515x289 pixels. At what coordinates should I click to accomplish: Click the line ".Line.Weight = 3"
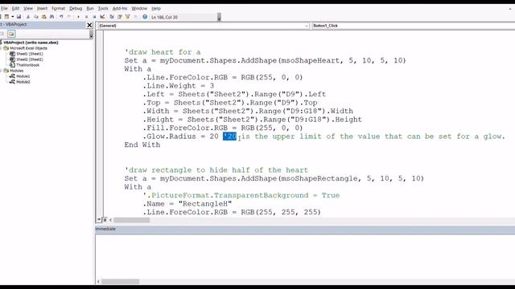tap(178, 86)
